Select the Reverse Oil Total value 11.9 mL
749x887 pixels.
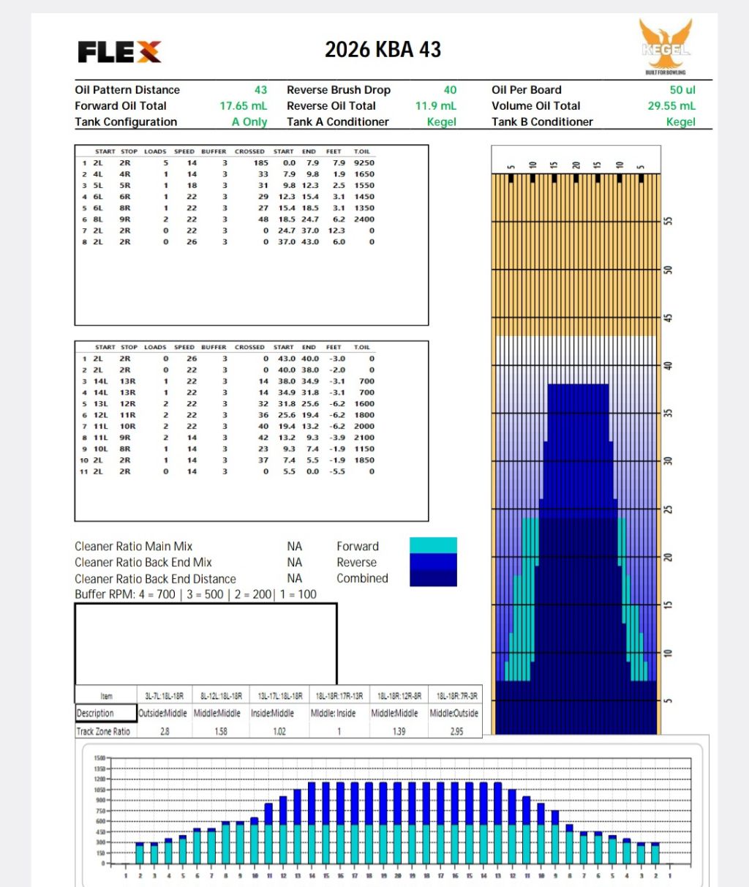[435, 106]
